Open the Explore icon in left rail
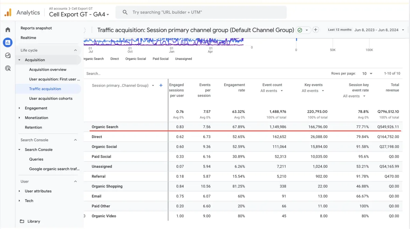This screenshot has height=229, width=410. click(x=8, y=55)
